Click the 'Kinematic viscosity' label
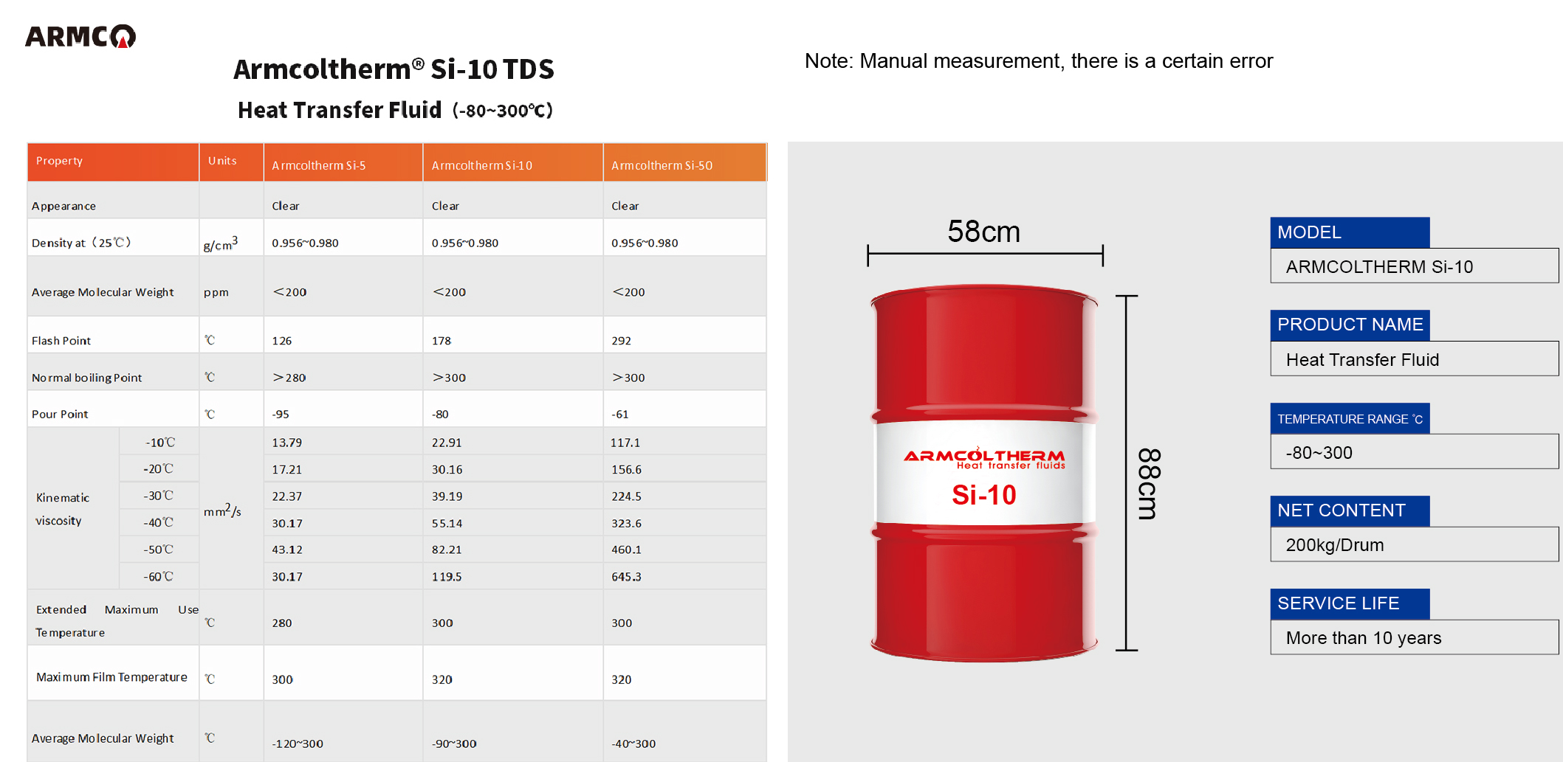Screen dimensions: 1563x762 [63, 509]
